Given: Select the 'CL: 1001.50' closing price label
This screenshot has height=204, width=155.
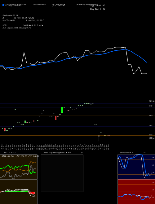Looking at the screenshot, I should tap(58, 6).
